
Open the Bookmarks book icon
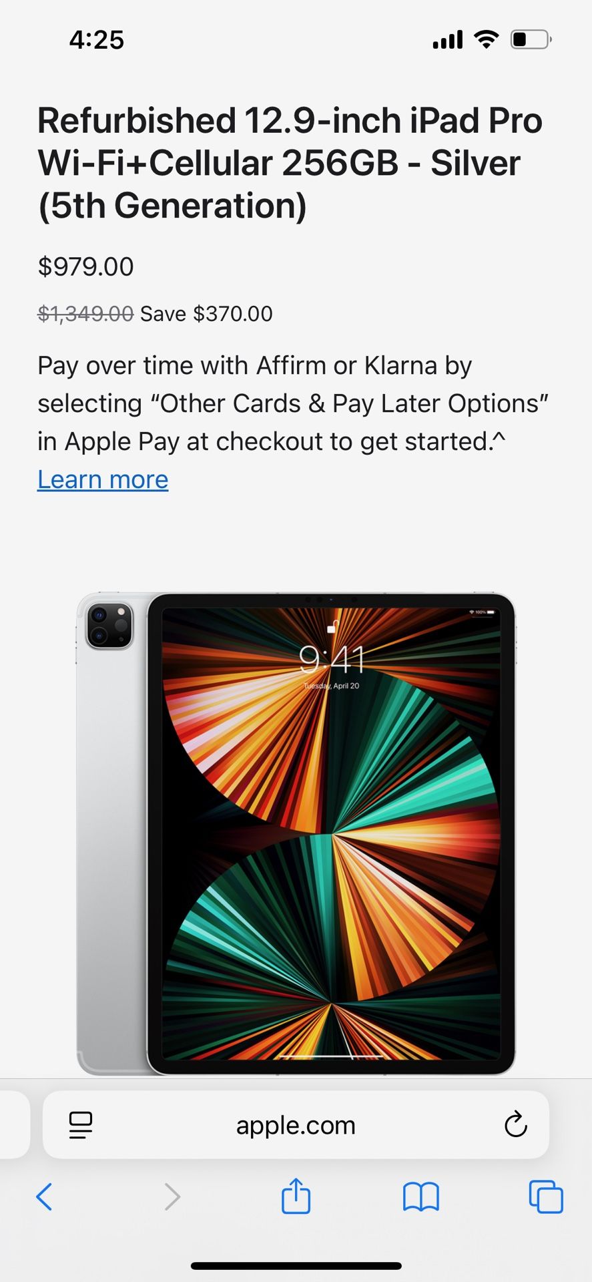421,1197
